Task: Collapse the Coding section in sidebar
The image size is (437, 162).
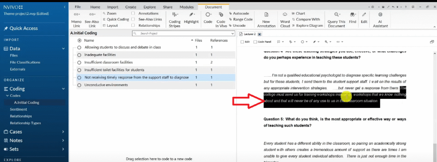Action: point(63,89)
